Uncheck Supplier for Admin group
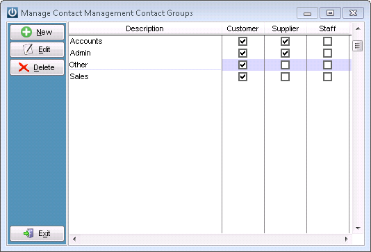Image resolution: width=371 pixels, height=252 pixels. (x=285, y=53)
